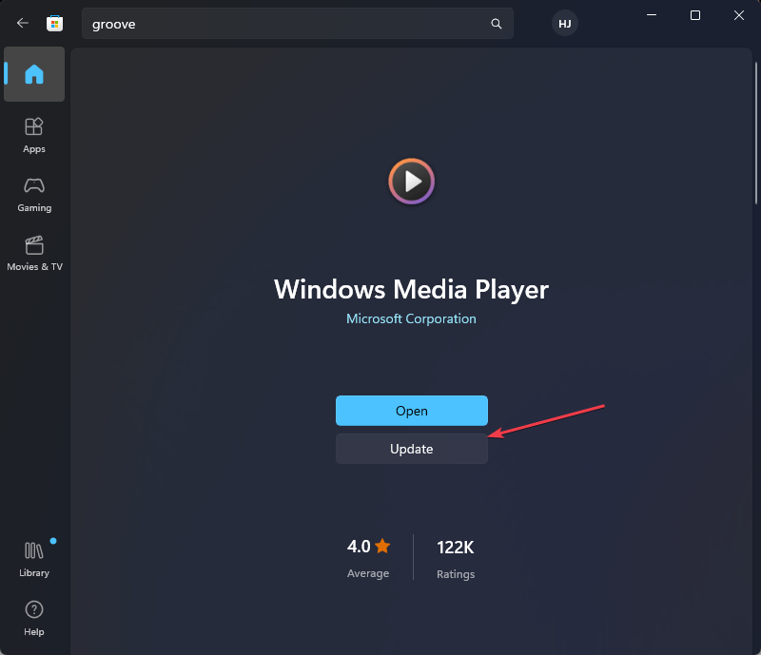Viewport: 761px width, 655px height.
Task: Visit Microsoft Corporation publisher link
Action: point(411,318)
